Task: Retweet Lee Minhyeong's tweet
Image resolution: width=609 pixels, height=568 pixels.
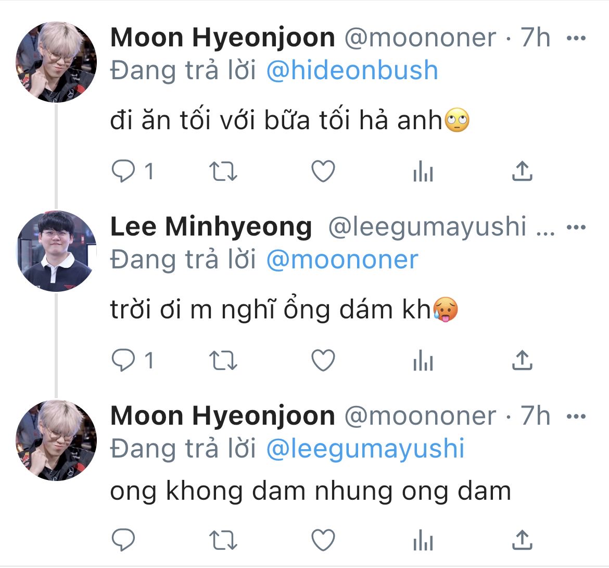Action: [223, 361]
